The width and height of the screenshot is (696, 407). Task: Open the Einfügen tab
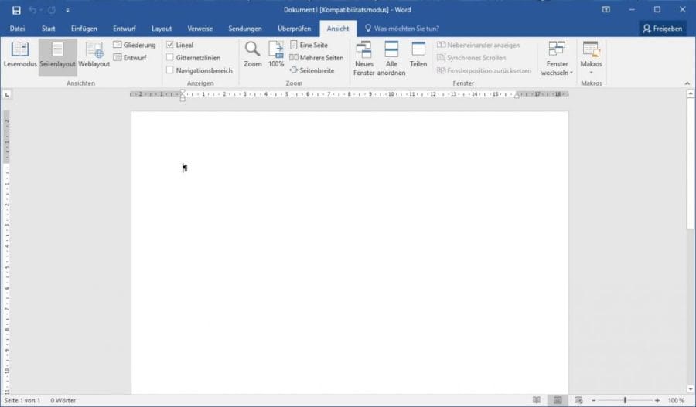84,29
